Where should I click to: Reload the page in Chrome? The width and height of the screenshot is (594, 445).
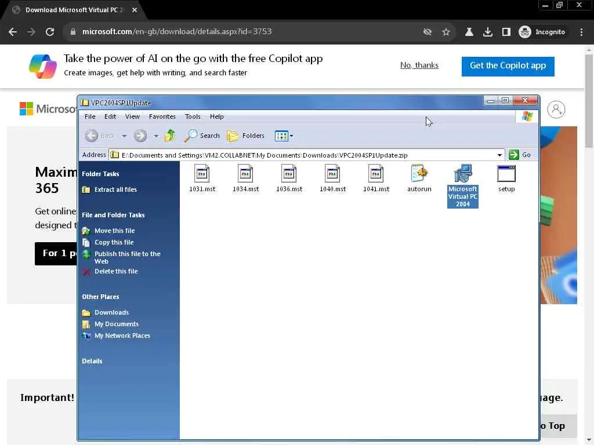pyautogui.click(x=50, y=32)
